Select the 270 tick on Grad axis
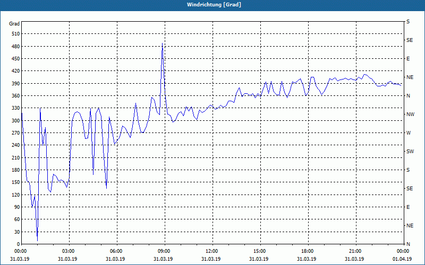This screenshot has height=265, width=425. pyautogui.click(x=16, y=133)
